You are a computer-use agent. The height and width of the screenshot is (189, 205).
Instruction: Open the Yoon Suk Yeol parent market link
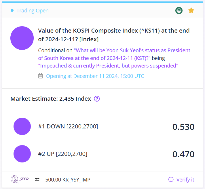point(114,54)
